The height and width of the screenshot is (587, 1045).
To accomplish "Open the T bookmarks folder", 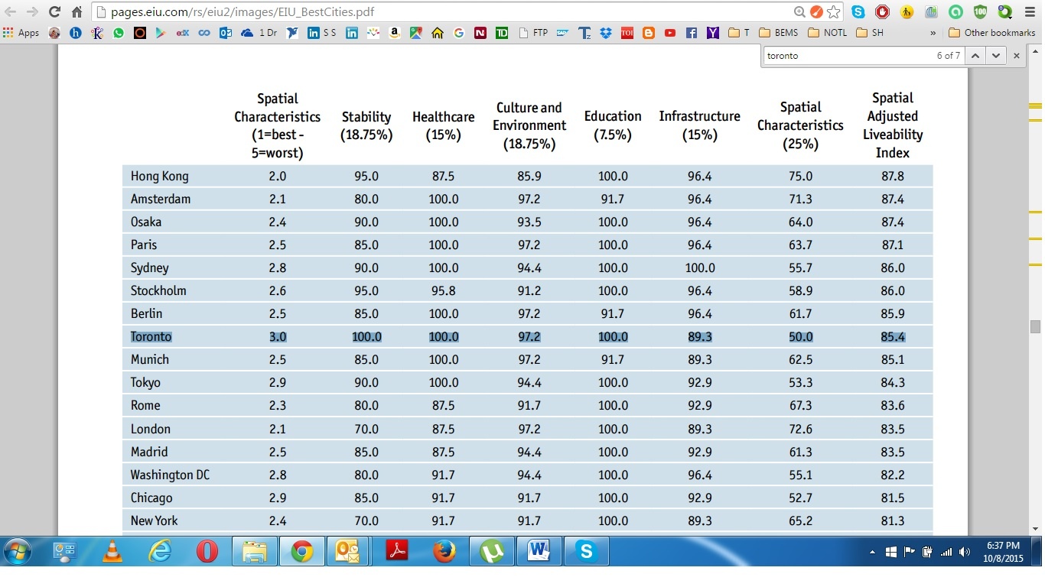I will click(x=739, y=33).
